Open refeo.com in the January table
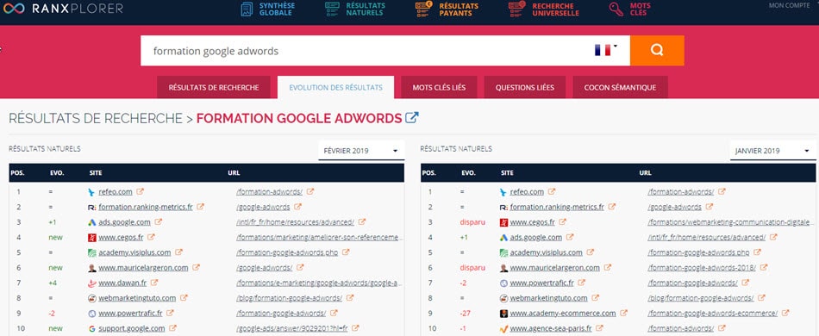Viewport: 819px width, 336px height. pyautogui.click(x=527, y=192)
